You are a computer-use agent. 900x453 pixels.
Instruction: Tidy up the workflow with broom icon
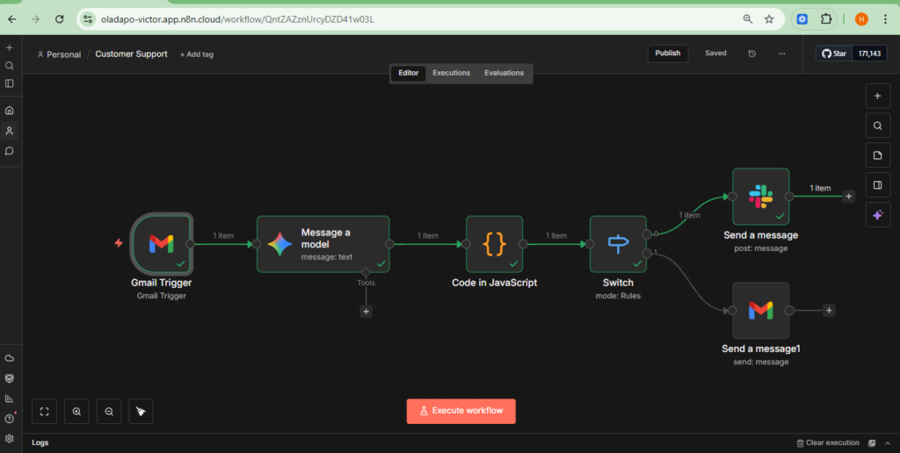pos(142,411)
